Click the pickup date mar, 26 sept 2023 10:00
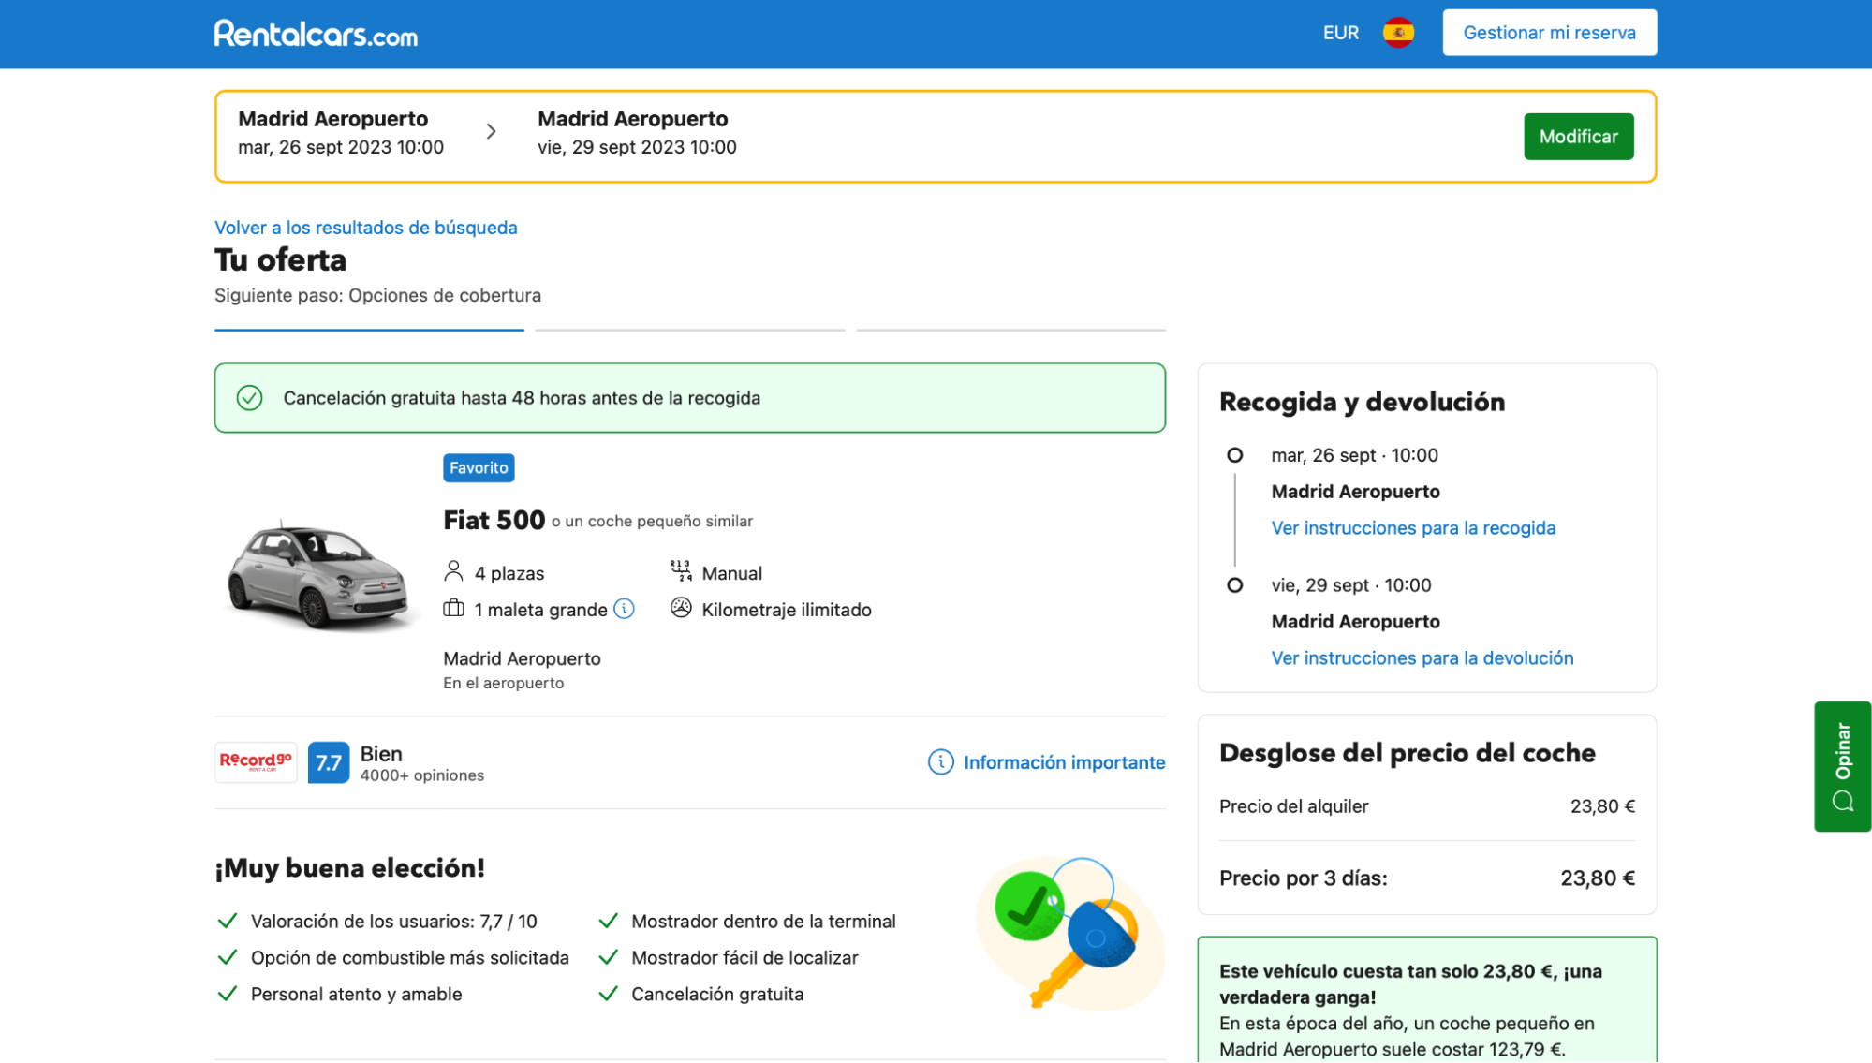 [341, 147]
